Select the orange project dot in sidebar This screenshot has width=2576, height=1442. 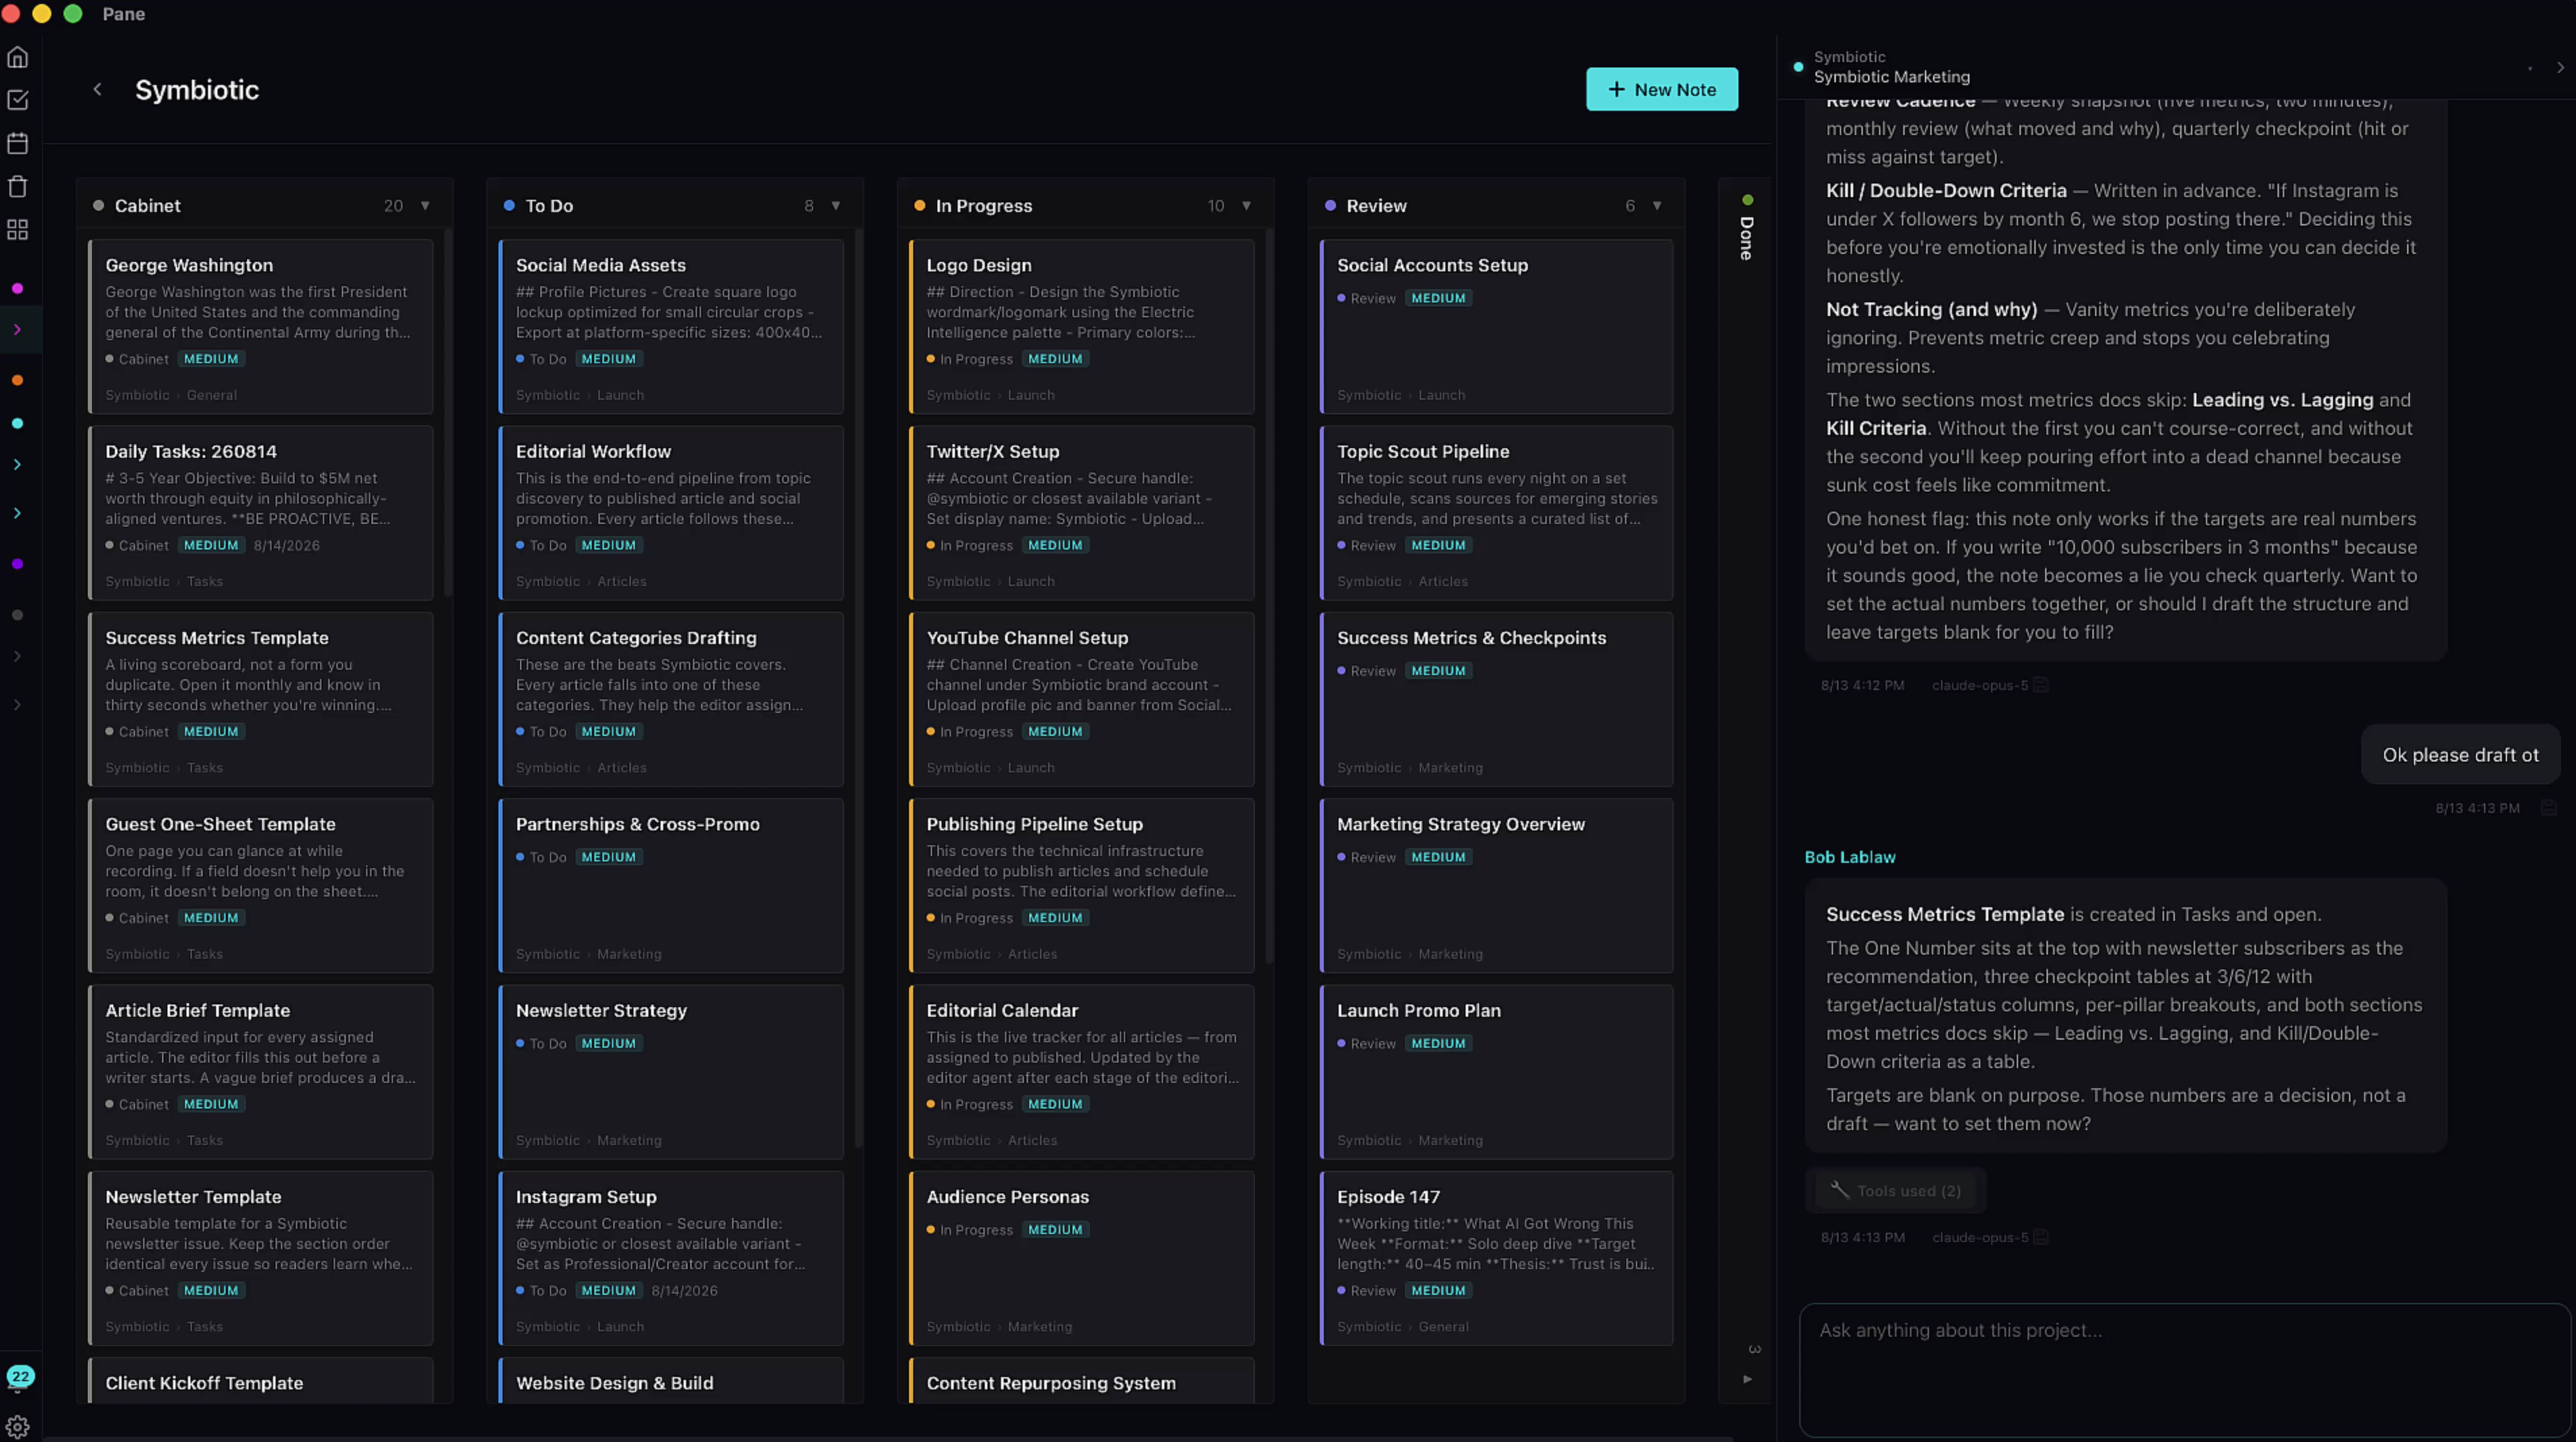(17, 381)
